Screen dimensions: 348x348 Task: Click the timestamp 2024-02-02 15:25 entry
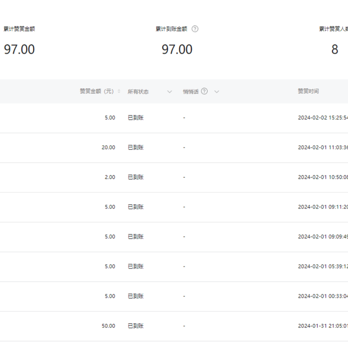point(323,118)
